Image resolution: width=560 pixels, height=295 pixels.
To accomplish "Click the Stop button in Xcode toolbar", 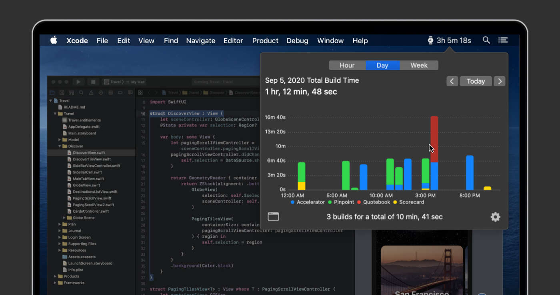I will point(93,82).
